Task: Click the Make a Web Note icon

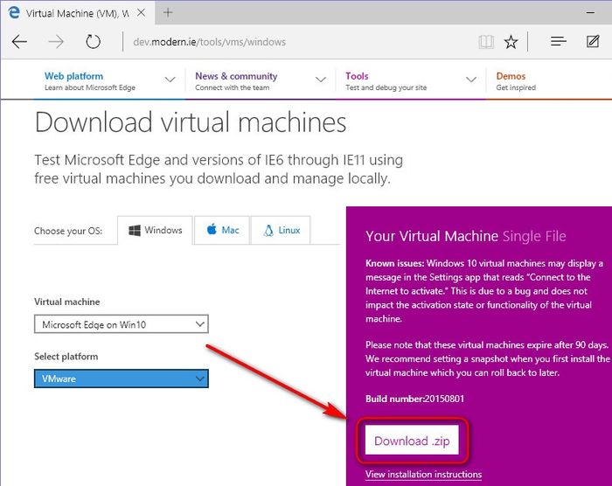Action: (x=593, y=42)
